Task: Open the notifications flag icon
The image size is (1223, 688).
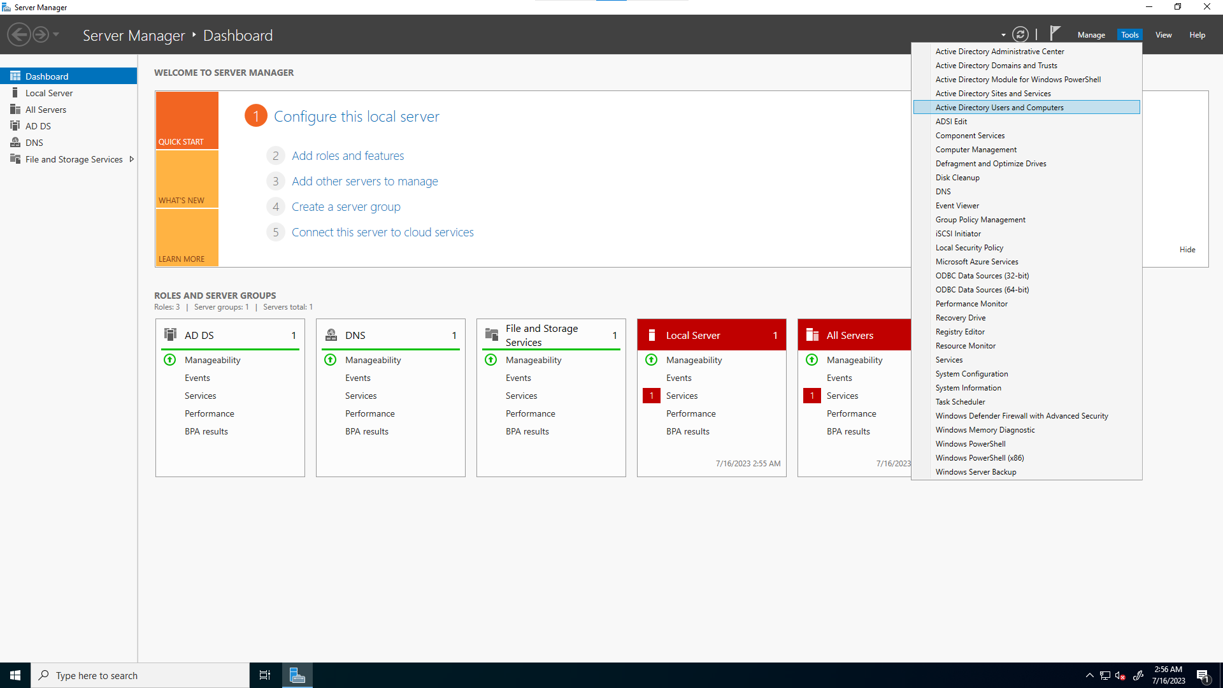Action: click(1055, 33)
